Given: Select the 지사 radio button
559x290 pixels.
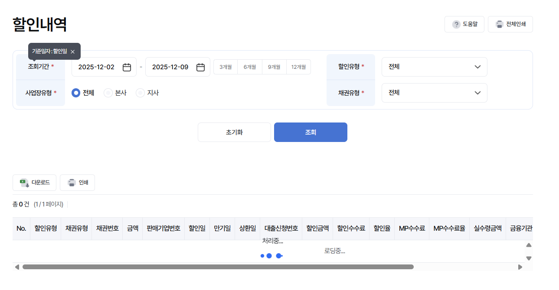Looking at the screenshot, I should (140, 93).
